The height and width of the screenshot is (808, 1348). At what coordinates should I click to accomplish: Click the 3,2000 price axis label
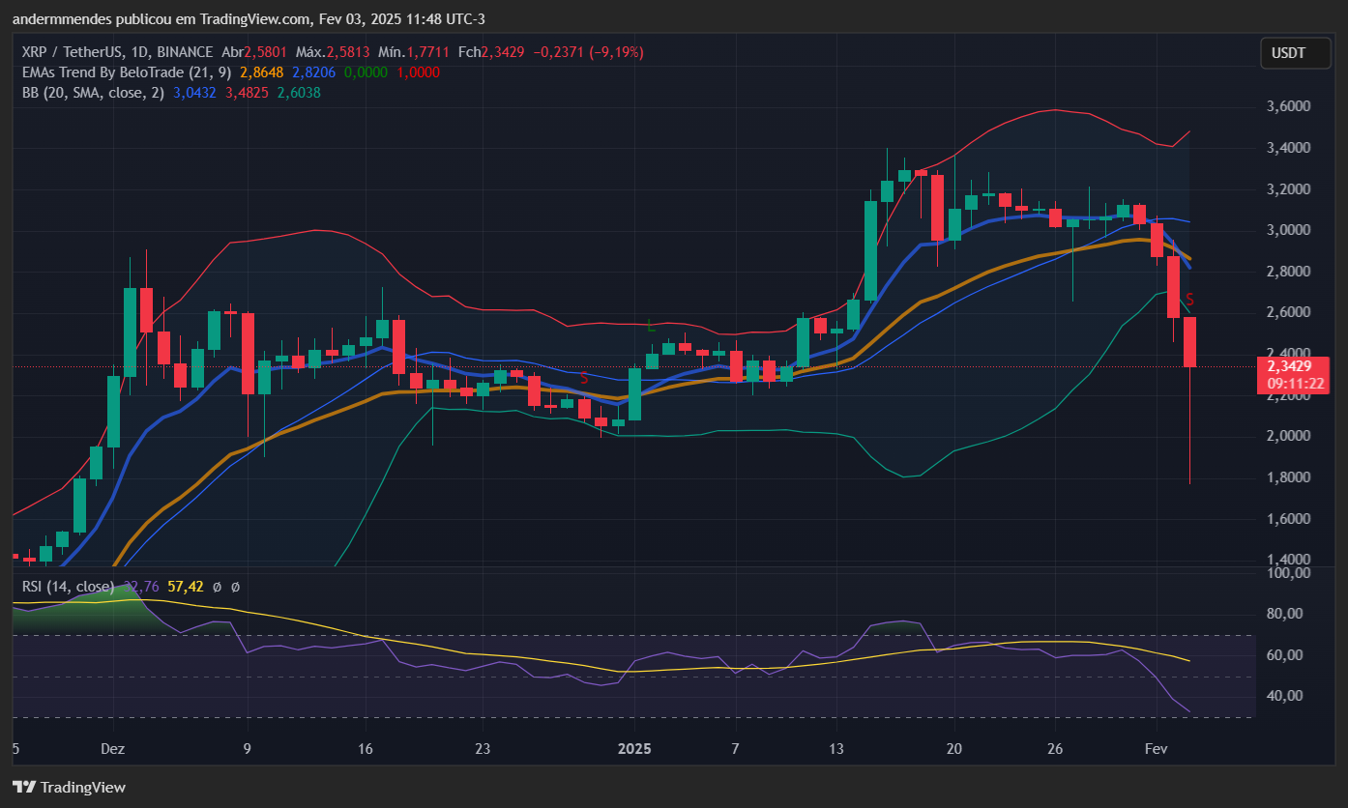point(1289,188)
